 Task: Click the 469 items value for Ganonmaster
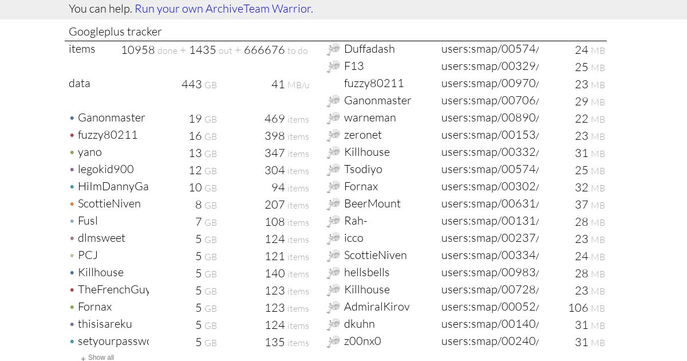(x=287, y=119)
